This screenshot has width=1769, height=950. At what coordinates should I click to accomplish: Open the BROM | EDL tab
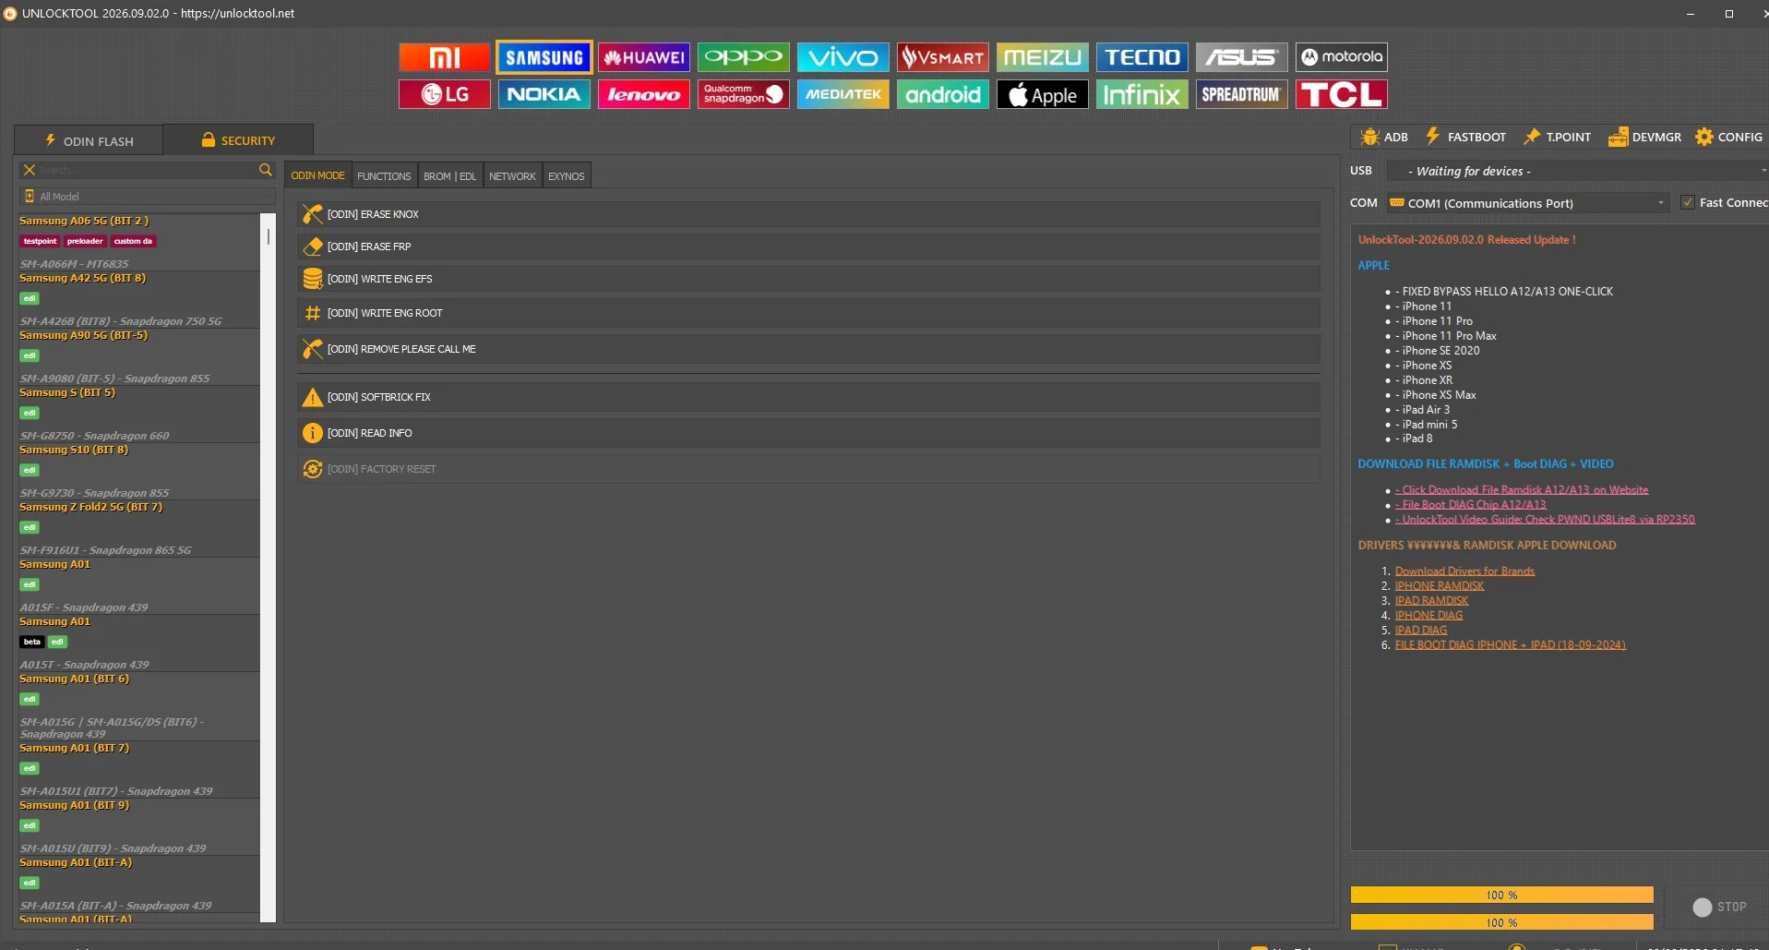(x=449, y=176)
